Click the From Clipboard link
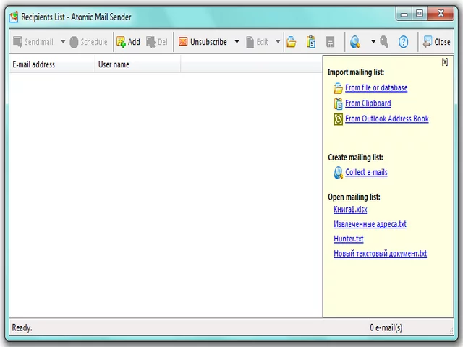Image resolution: width=463 pixels, height=347 pixels. tap(368, 103)
